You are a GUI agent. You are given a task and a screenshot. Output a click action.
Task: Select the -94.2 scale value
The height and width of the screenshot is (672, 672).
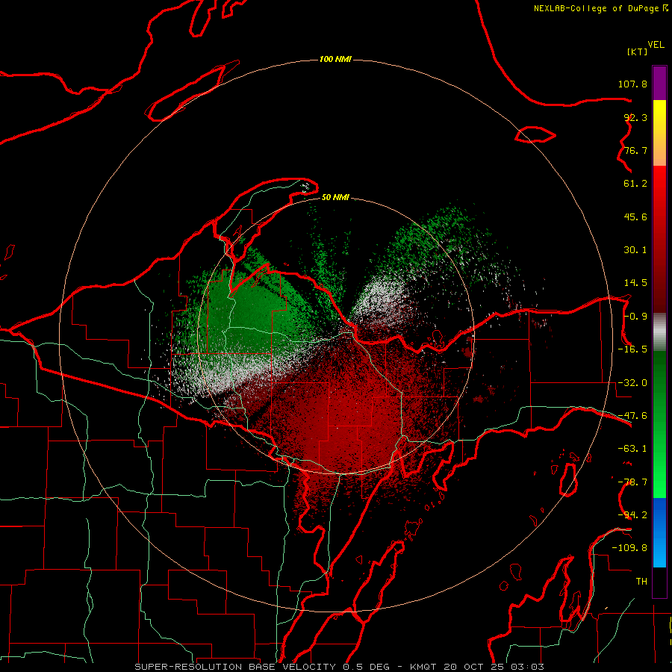click(x=632, y=514)
